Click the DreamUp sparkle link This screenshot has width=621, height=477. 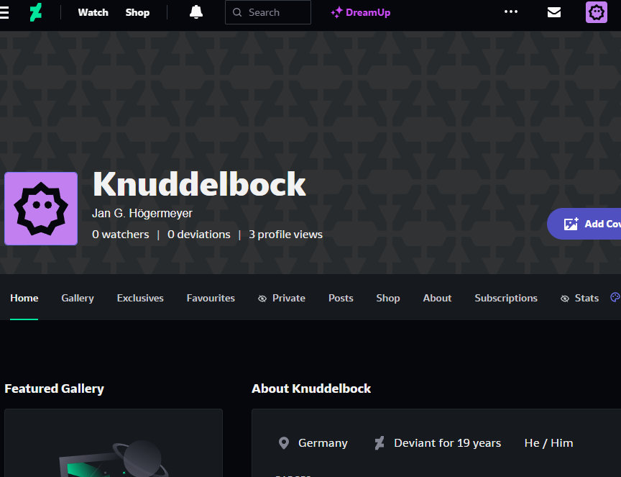click(361, 13)
